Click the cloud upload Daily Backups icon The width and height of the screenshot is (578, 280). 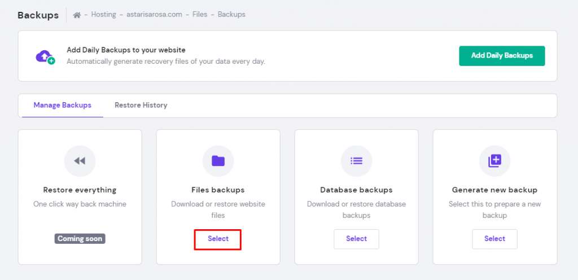tap(45, 56)
